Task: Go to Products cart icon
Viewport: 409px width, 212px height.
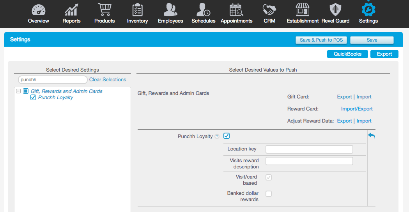Action: 104,10
